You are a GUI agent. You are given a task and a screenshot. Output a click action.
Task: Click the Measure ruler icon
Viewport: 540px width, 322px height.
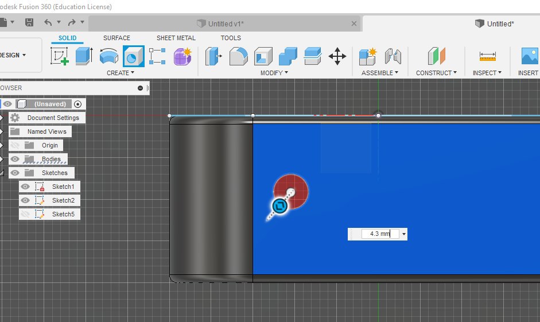(487, 56)
